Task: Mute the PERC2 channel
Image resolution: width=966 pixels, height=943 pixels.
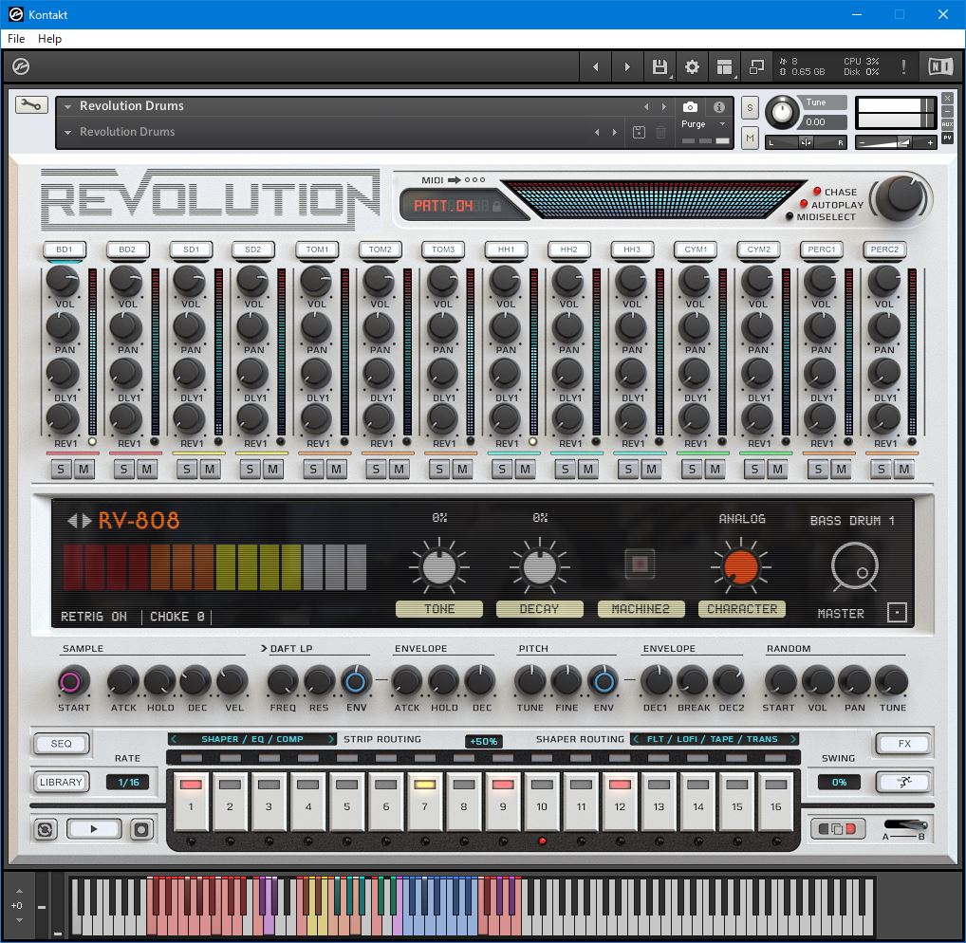Action: (903, 470)
